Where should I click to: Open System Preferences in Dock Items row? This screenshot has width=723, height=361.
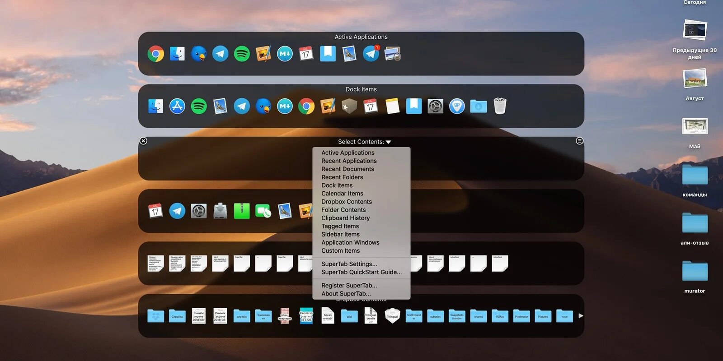click(435, 106)
